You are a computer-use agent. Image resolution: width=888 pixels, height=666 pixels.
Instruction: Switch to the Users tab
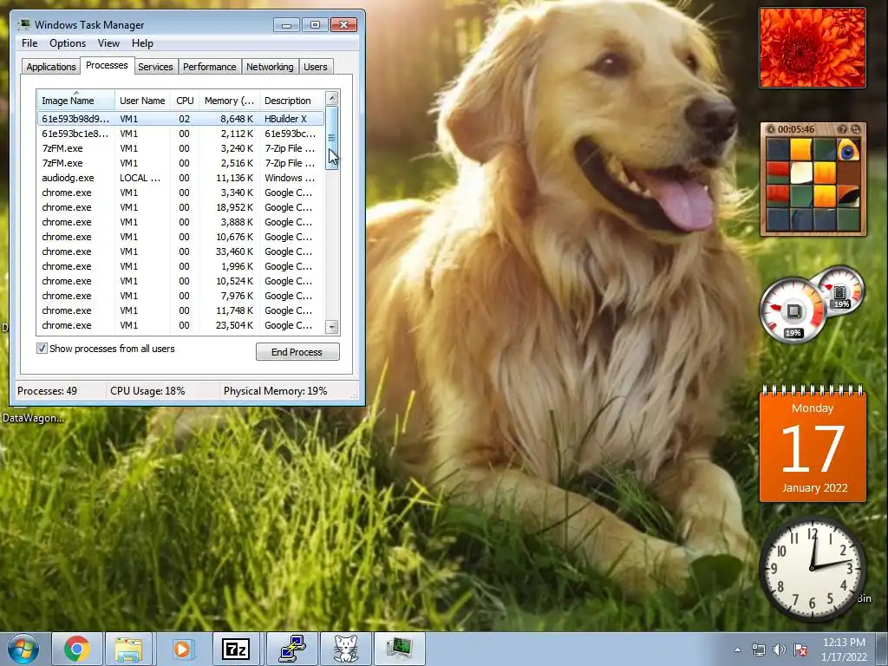(x=315, y=67)
